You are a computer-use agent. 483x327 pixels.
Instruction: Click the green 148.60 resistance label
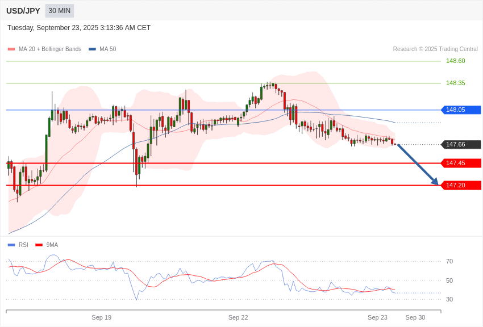[x=455, y=61]
